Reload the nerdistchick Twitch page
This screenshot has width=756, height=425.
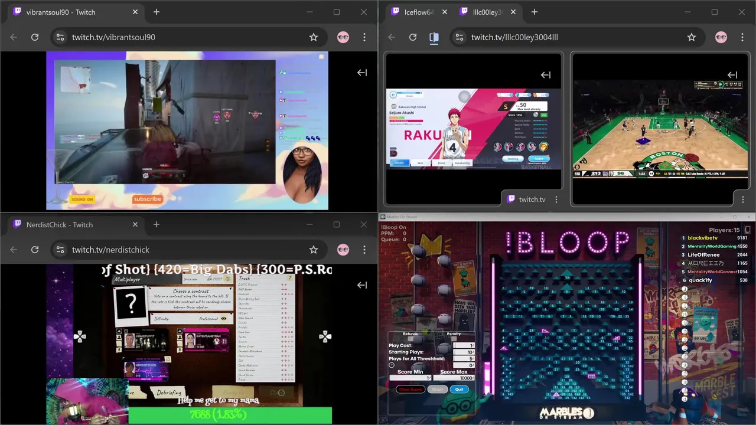coord(35,250)
